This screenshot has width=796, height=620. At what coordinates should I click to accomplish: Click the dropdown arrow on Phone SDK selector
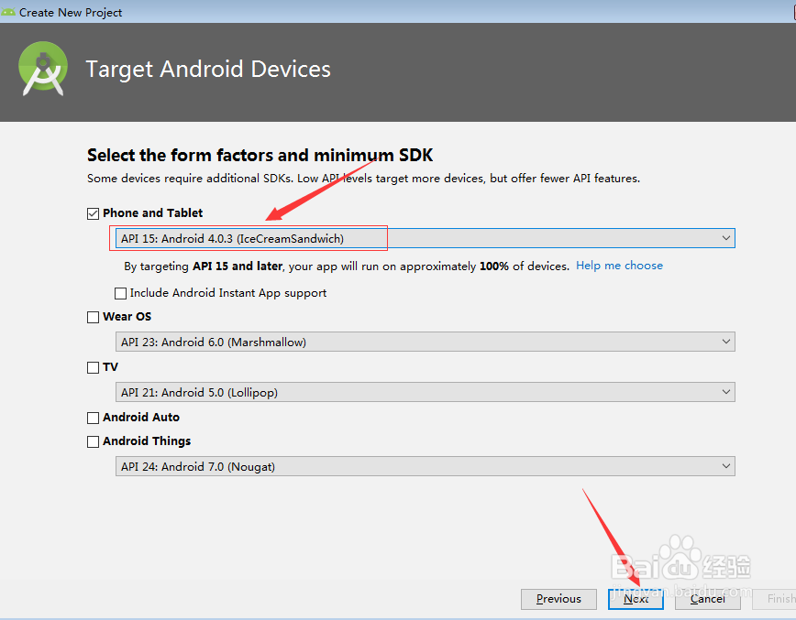click(724, 237)
